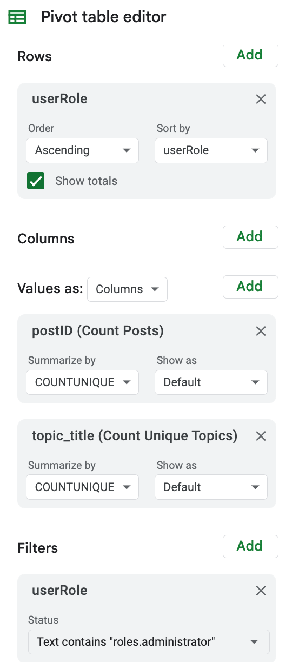The width and height of the screenshot is (292, 662).
Task: Open the filter Status text contains dropdown
Action: tap(149, 642)
